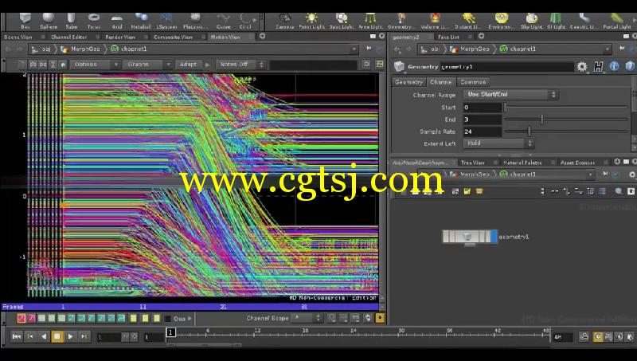637x361 pixels.
Task: Play the animation forward
Action: (70, 336)
